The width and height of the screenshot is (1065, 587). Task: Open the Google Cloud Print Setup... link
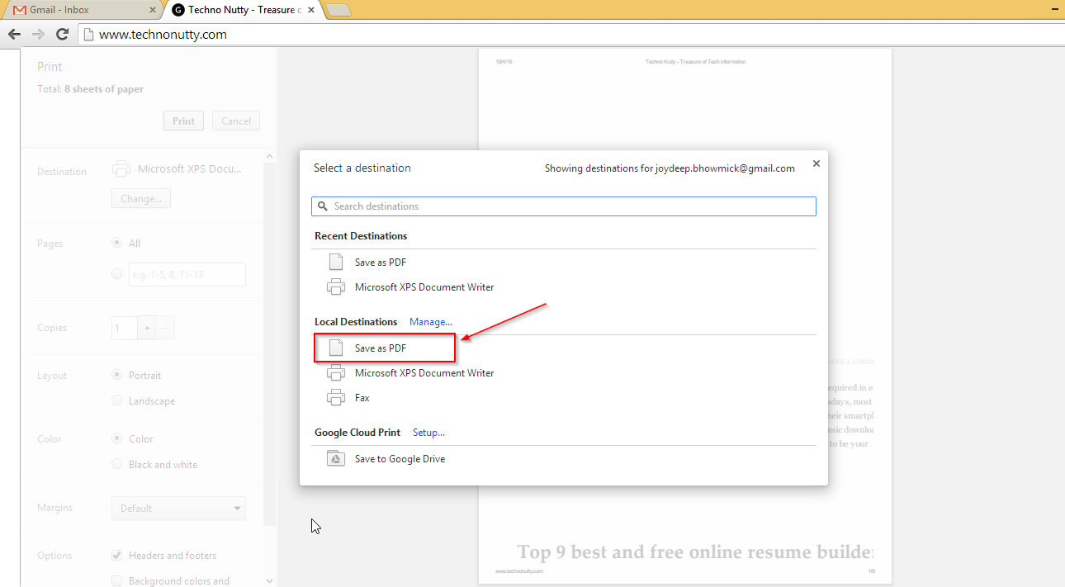428,433
